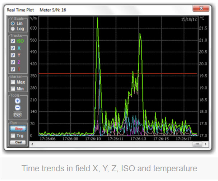218x181 pixels.
Task: Click the Exp button in Tools
Action: click(17, 115)
